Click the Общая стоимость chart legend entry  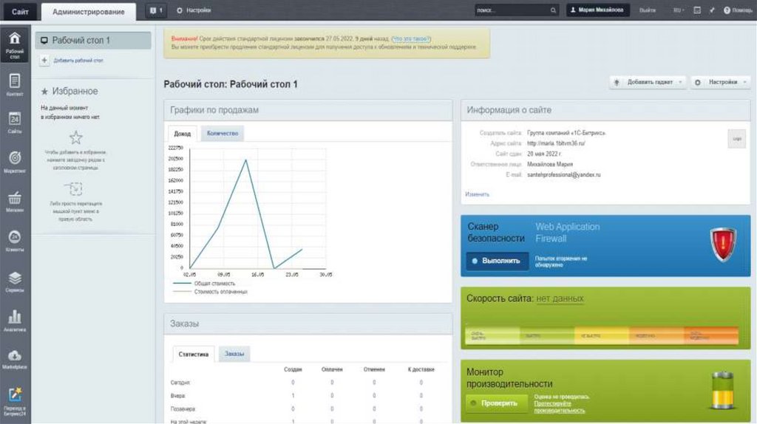tap(204, 284)
